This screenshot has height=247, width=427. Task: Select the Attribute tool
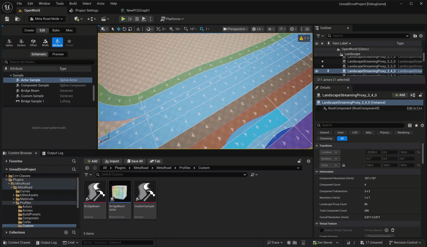point(57,43)
